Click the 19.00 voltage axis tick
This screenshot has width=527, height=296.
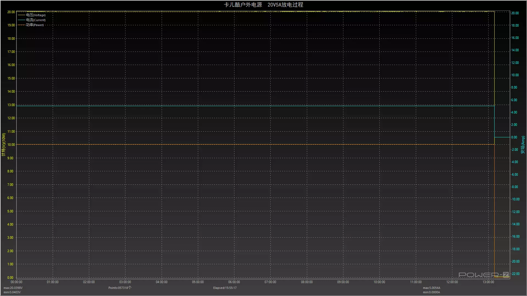11,25
